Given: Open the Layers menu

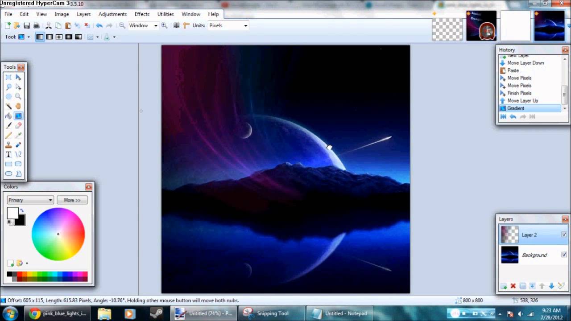Looking at the screenshot, I should 83,14.
